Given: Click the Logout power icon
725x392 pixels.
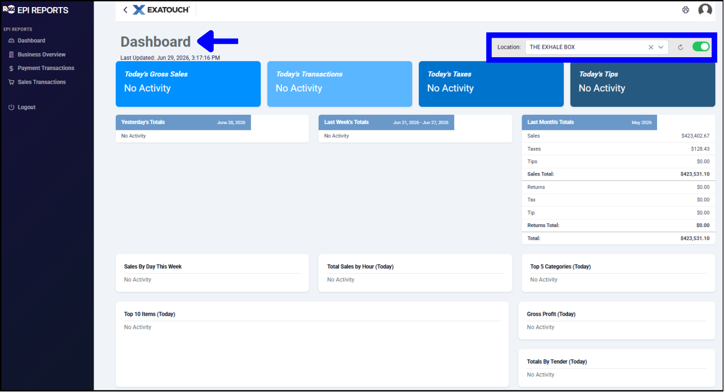Looking at the screenshot, I should pyautogui.click(x=12, y=107).
